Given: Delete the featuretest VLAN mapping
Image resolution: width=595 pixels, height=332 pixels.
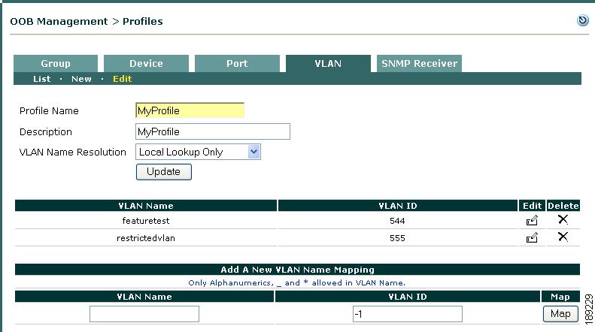Looking at the screenshot, I should (563, 219).
